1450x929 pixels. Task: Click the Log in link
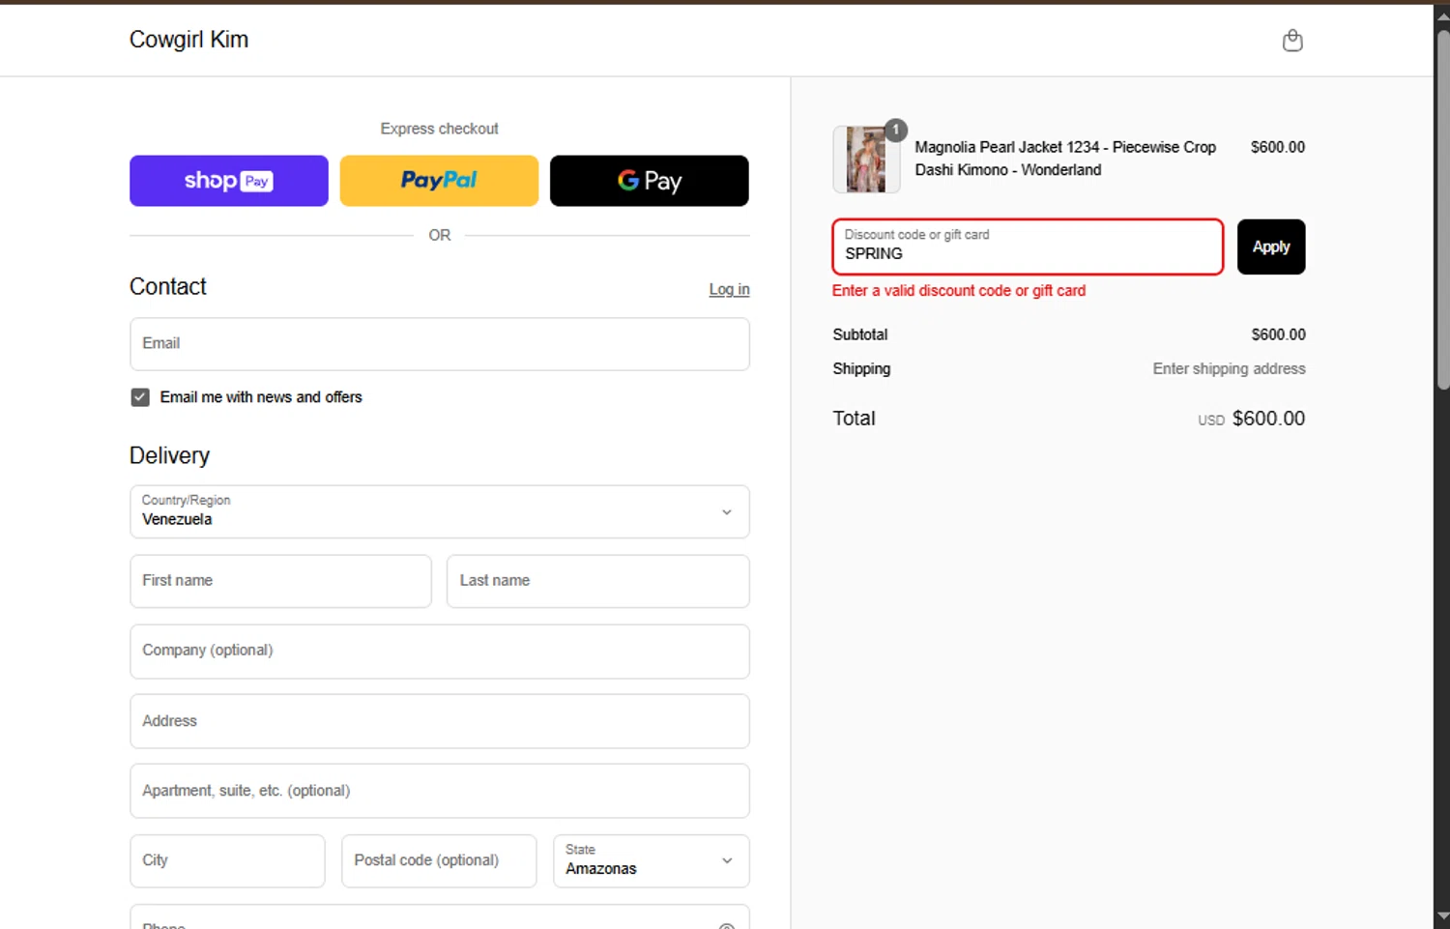click(x=729, y=289)
